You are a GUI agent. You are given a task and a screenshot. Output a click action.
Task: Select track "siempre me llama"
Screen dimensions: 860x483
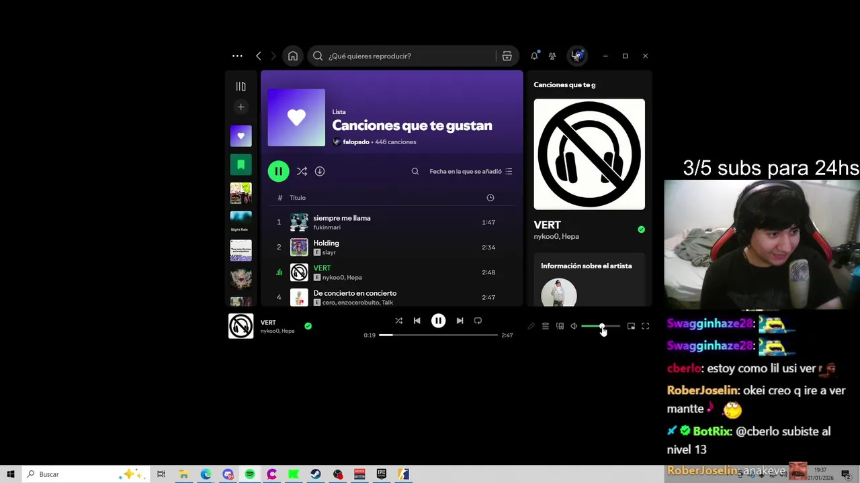tap(392, 222)
